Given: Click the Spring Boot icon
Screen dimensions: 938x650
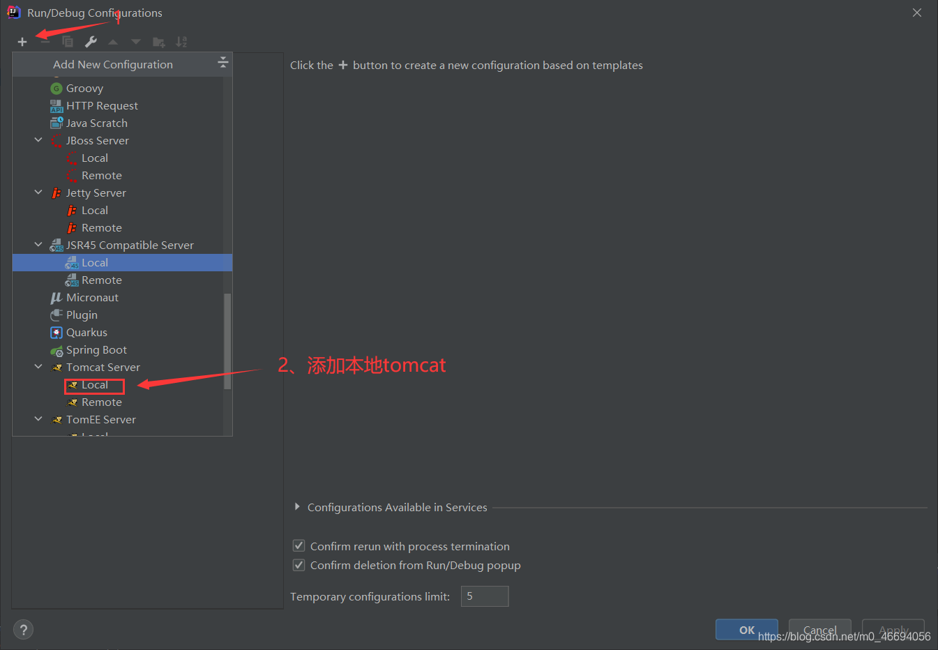Looking at the screenshot, I should point(56,350).
